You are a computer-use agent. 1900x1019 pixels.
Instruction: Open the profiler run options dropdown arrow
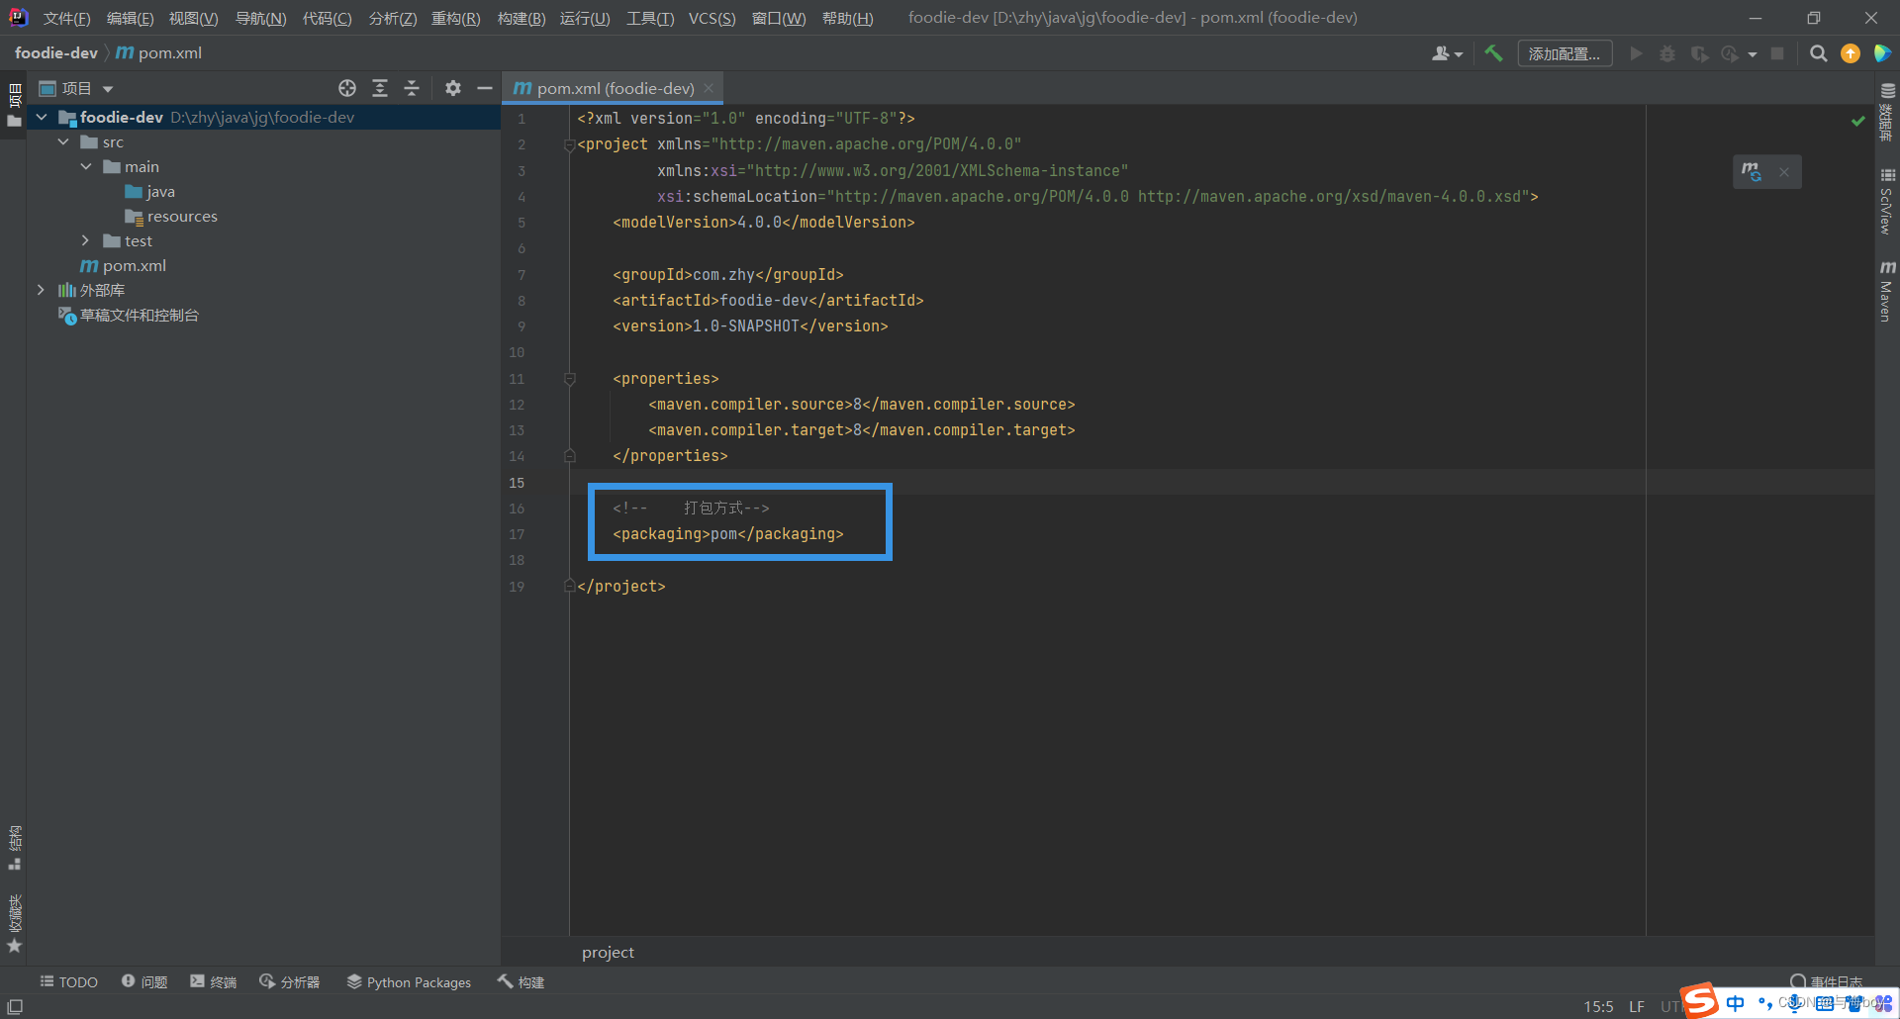(1753, 54)
